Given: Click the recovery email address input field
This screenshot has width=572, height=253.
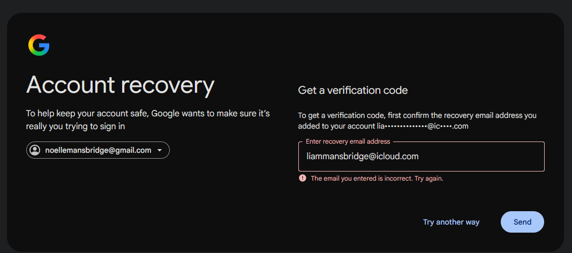Looking at the screenshot, I should point(422,157).
